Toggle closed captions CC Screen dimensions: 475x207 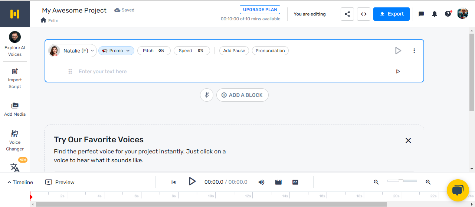(295, 182)
